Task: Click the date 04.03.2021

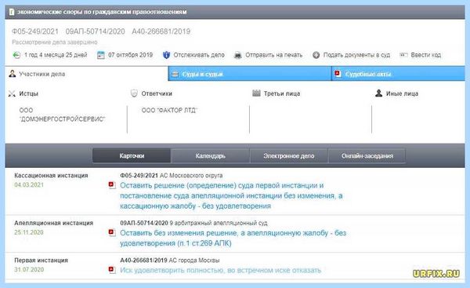Action: (29, 184)
